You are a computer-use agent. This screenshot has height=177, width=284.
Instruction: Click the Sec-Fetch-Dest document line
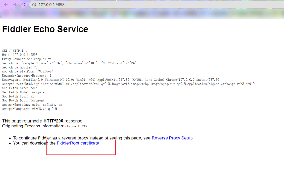pos(23,100)
